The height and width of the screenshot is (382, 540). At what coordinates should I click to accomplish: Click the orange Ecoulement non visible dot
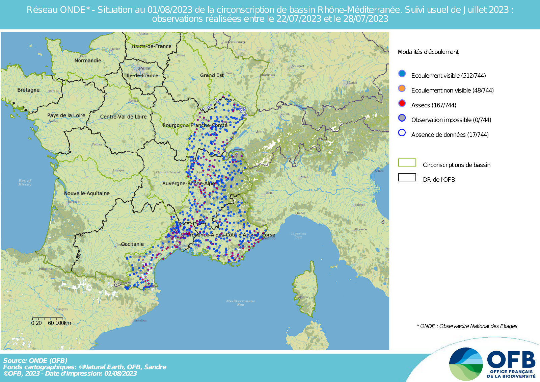pos(402,88)
